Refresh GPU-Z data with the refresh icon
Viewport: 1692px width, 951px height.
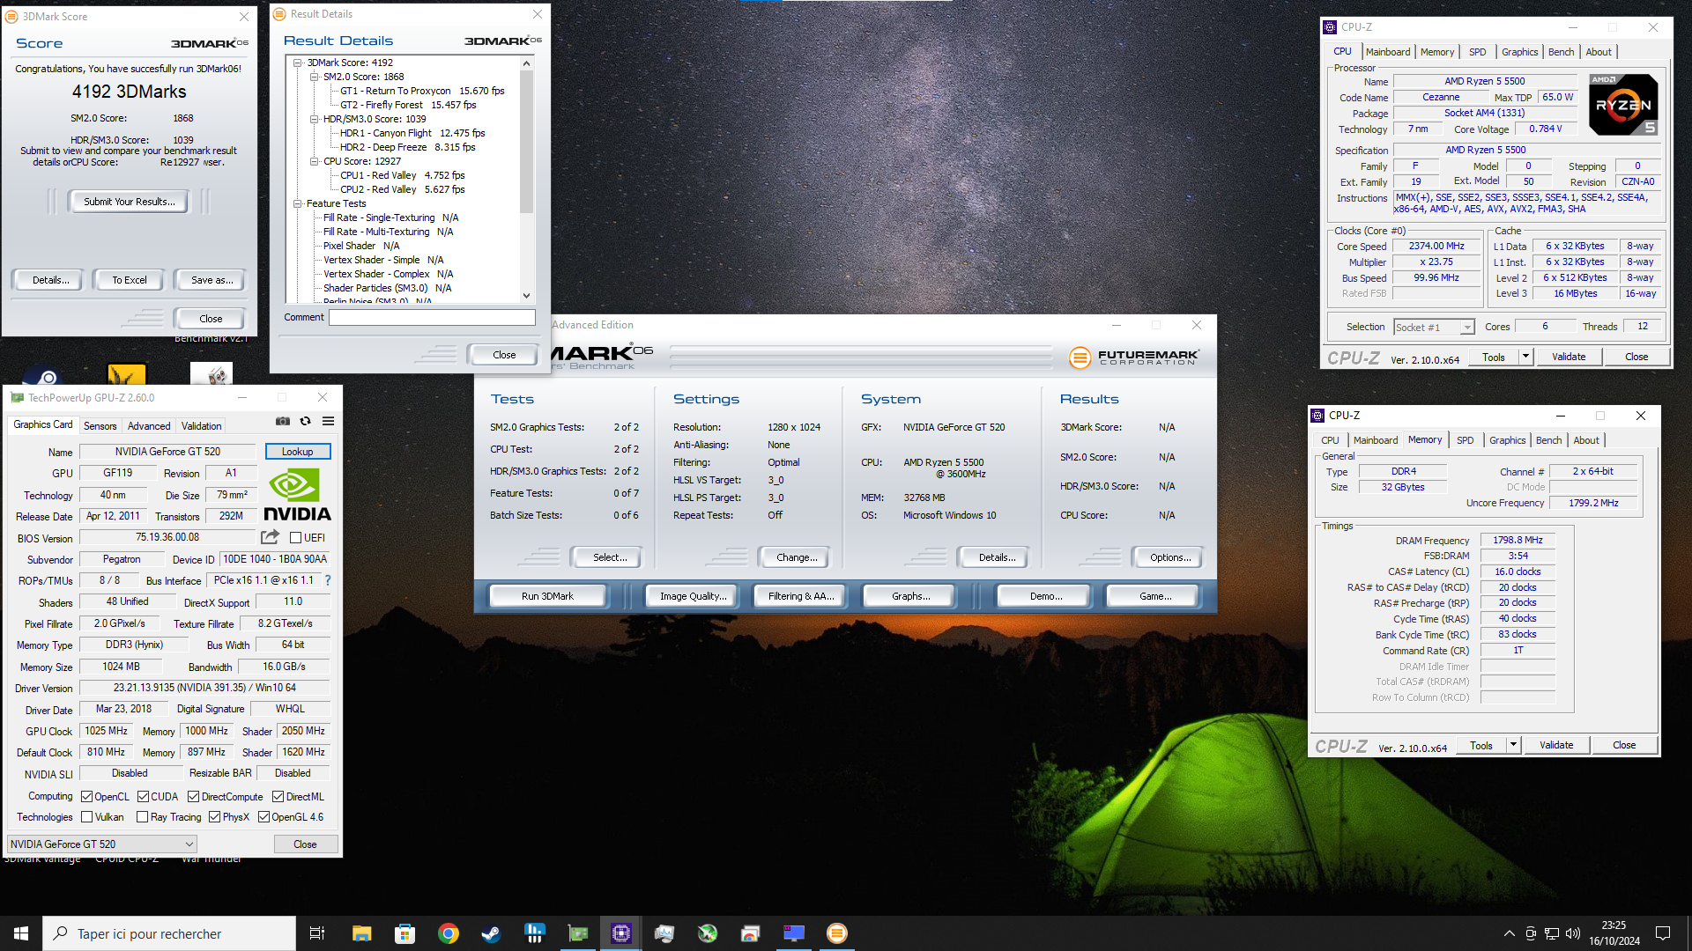click(306, 422)
